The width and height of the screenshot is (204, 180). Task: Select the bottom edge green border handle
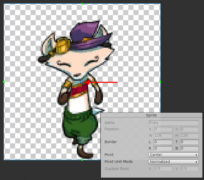pos(82,160)
